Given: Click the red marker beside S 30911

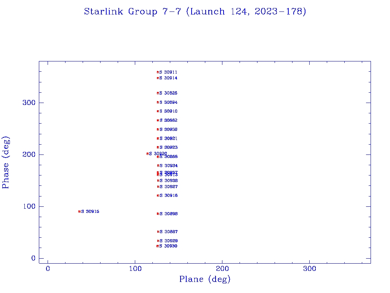Looking at the screenshot, I should click(x=158, y=72).
